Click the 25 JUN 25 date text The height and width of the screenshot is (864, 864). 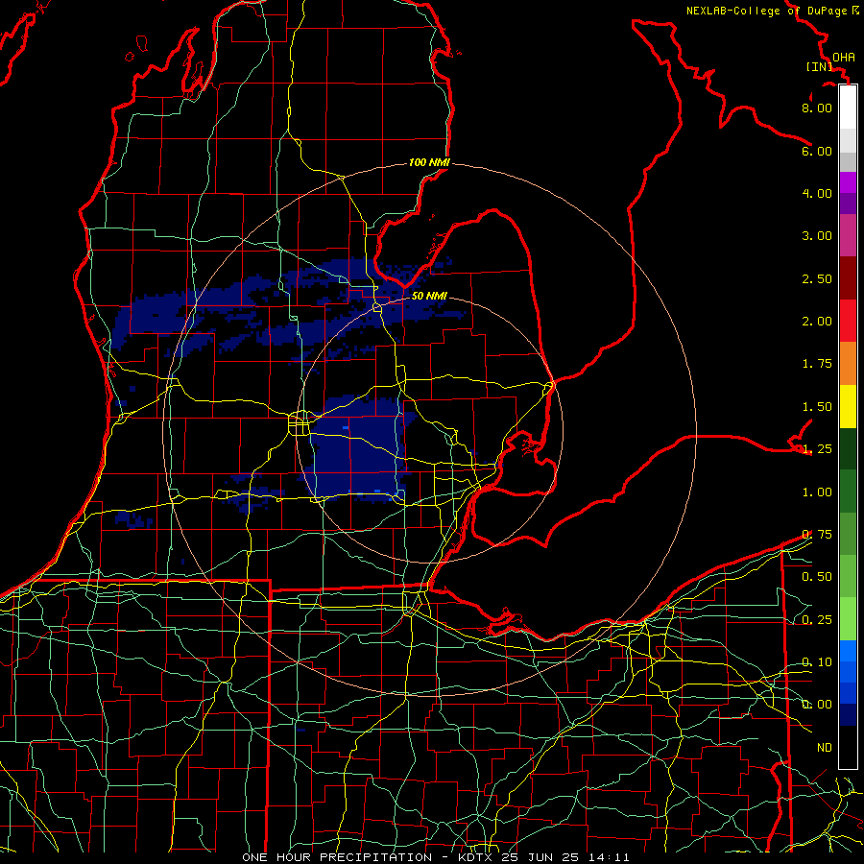coord(540,857)
